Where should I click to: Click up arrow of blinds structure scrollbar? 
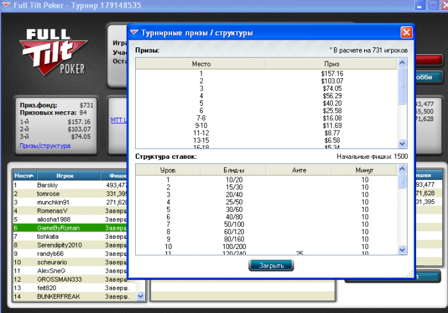(402, 168)
